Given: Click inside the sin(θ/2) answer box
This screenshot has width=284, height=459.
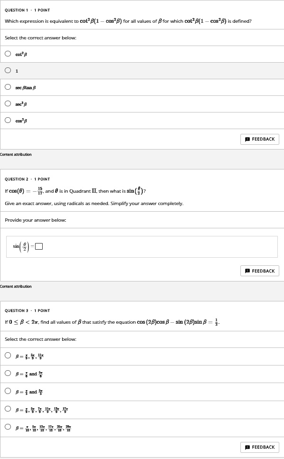Looking at the screenshot, I should 38,246.
